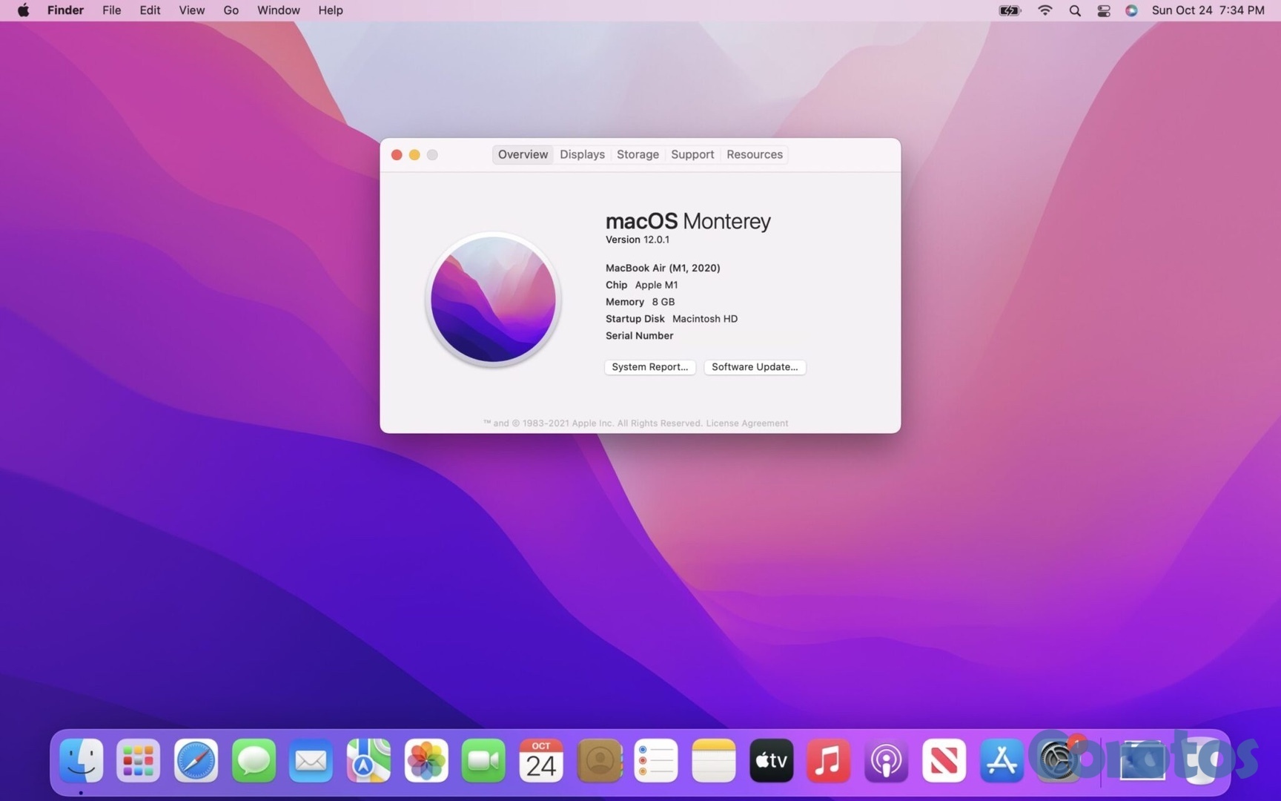Image resolution: width=1281 pixels, height=801 pixels.
Task: Launch the Messages app
Action: click(x=253, y=760)
